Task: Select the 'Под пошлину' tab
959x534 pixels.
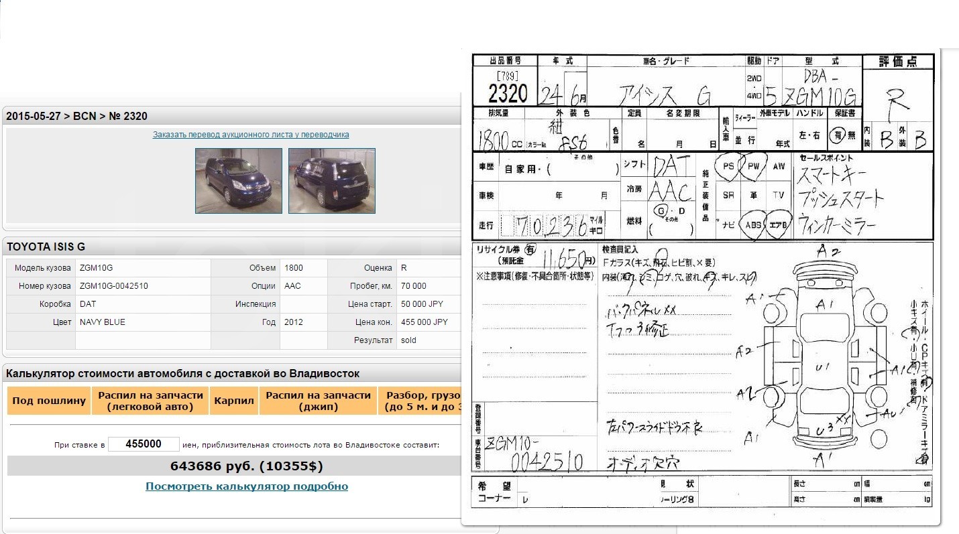Action: [x=49, y=401]
